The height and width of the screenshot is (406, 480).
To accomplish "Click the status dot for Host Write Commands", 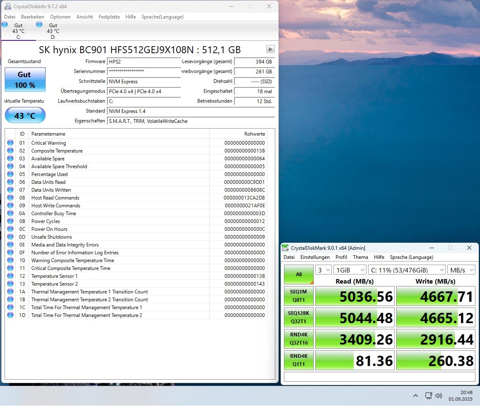I will pyautogui.click(x=10, y=205).
